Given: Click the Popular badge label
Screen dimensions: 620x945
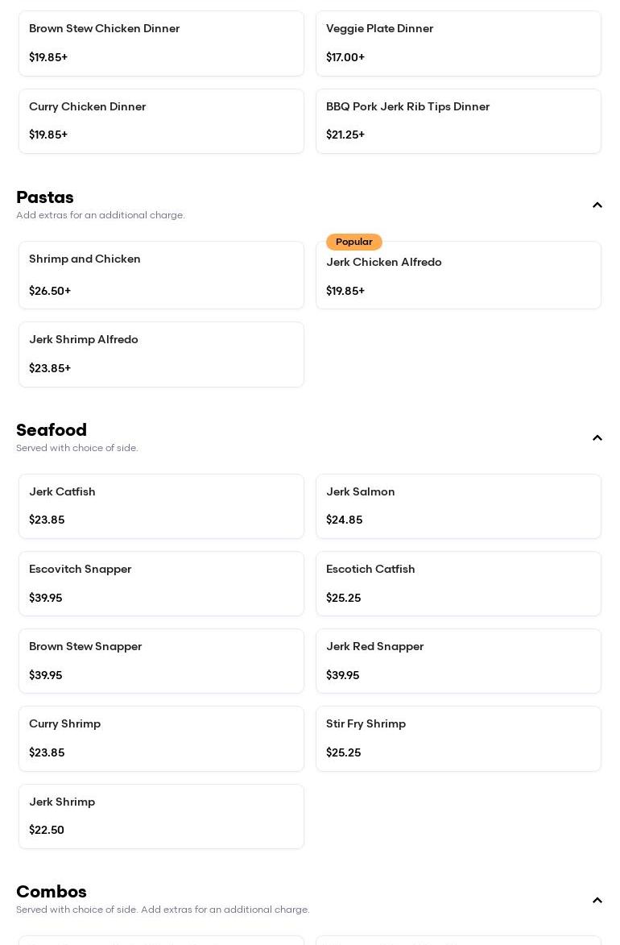Looking at the screenshot, I should 354,242.
